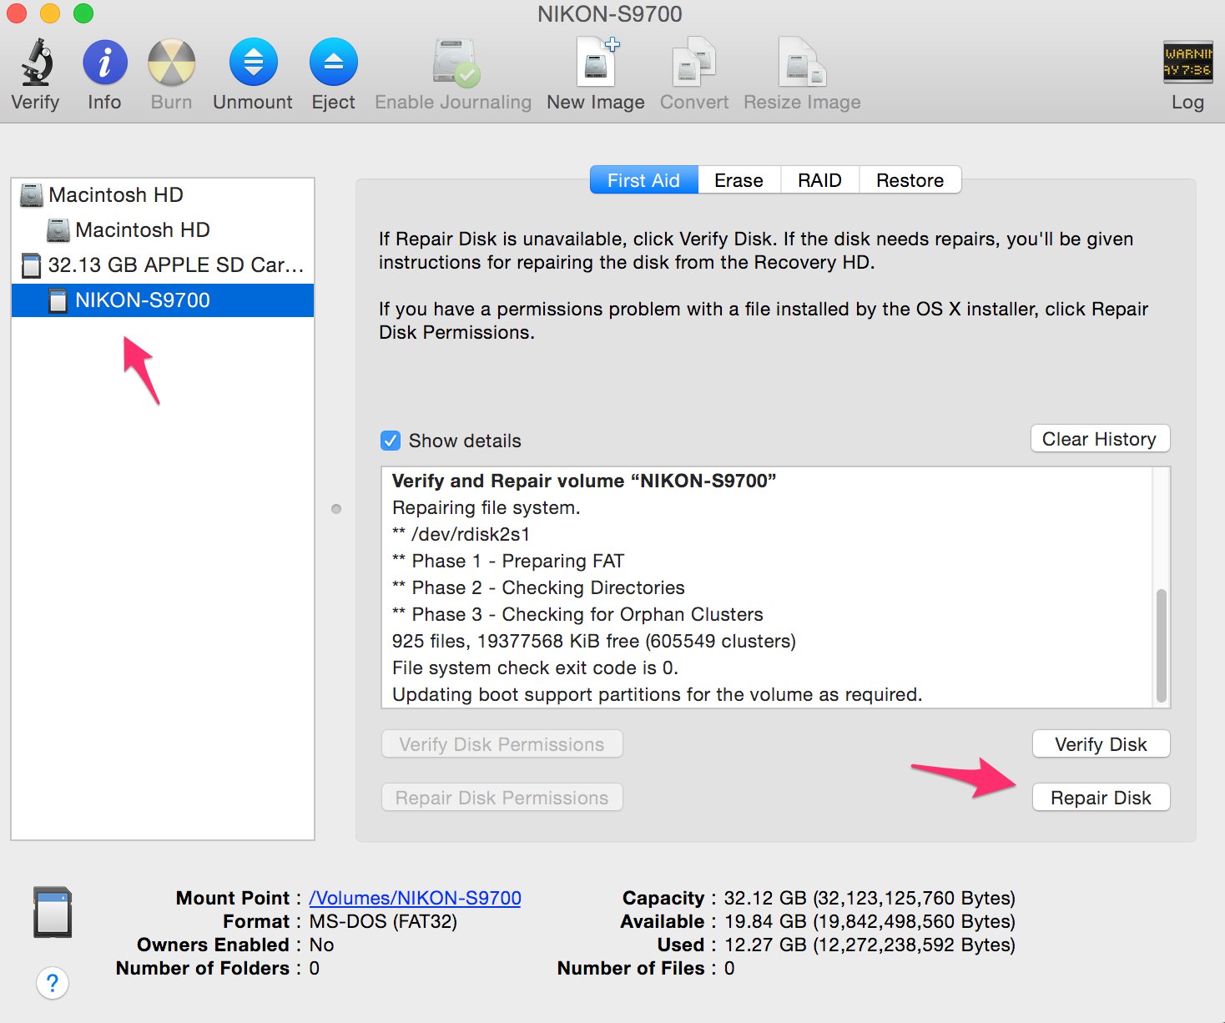Click the details log scrollbar thumb

[1161, 646]
